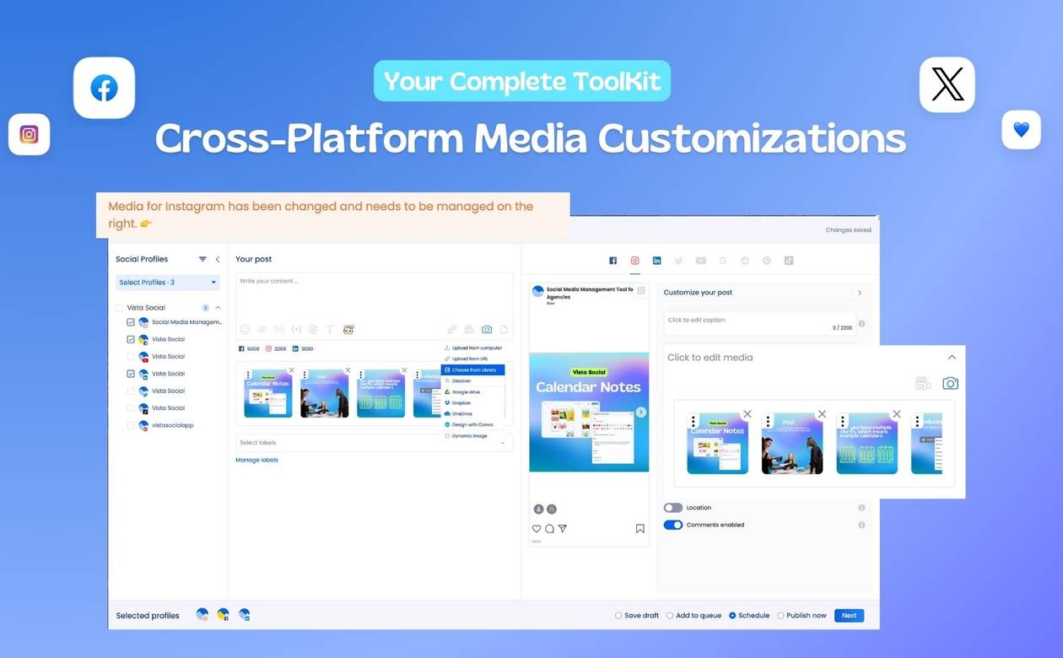Click the curly-brace variables icon

(x=296, y=330)
